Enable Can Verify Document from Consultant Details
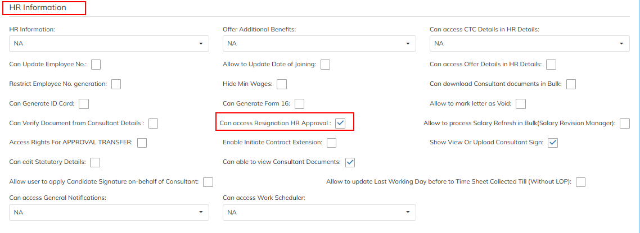 153,124
